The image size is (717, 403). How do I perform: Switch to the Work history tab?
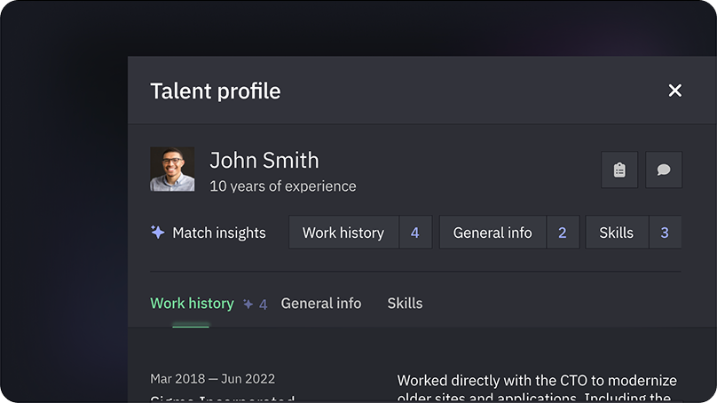click(x=192, y=304)
